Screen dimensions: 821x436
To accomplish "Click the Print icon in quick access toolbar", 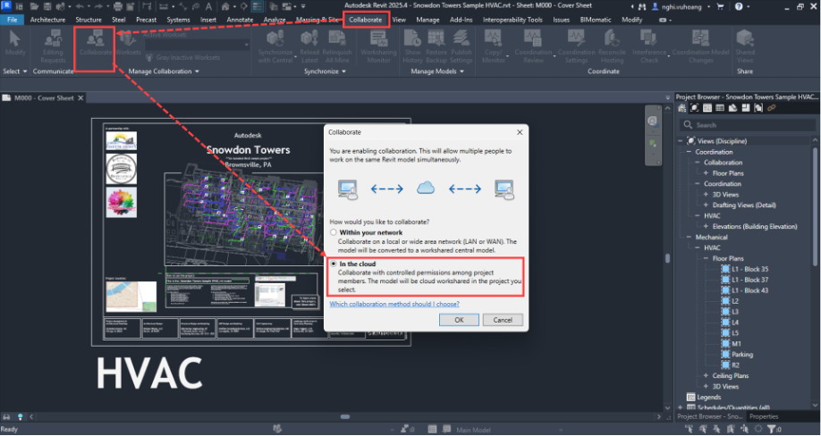I will pyautogui.click(x=118, y=6).
